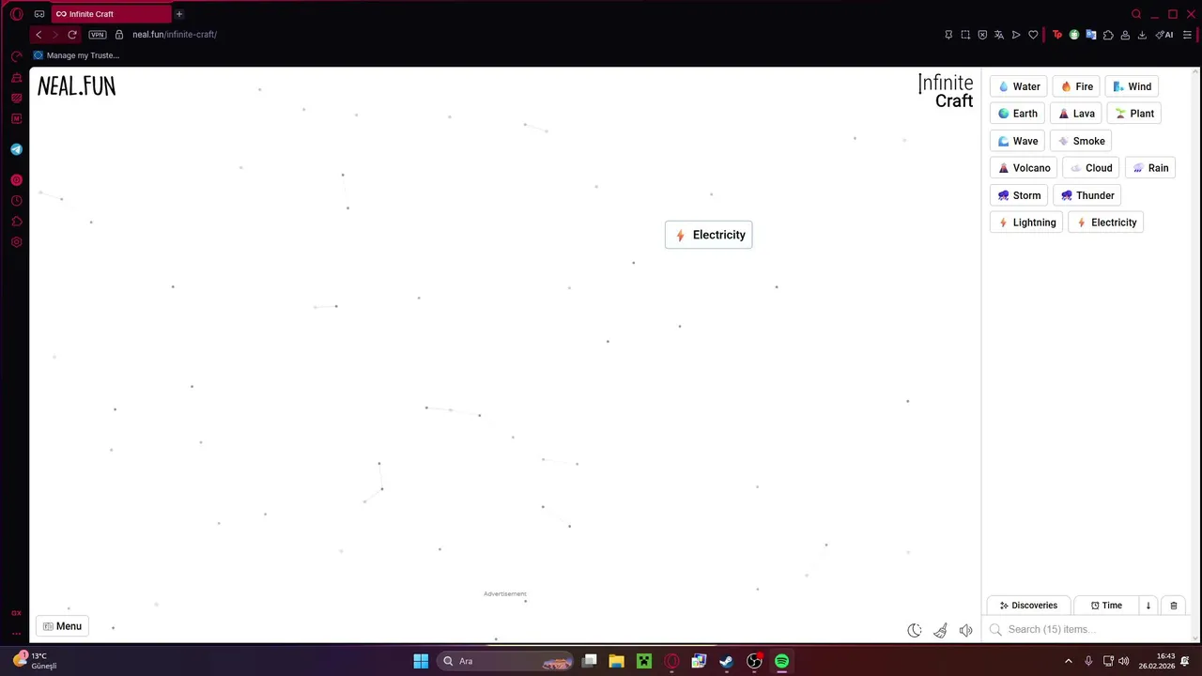The width and height of the screenshot is (1202, 676).
Task: Pick the Fire element
Action: pyautogui.click(x=1076, y=86)
